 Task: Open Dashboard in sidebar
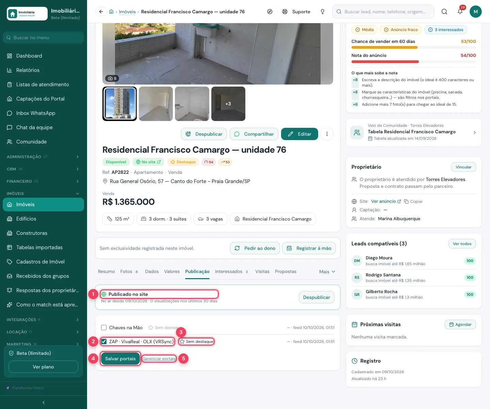(x=44, y=56)
